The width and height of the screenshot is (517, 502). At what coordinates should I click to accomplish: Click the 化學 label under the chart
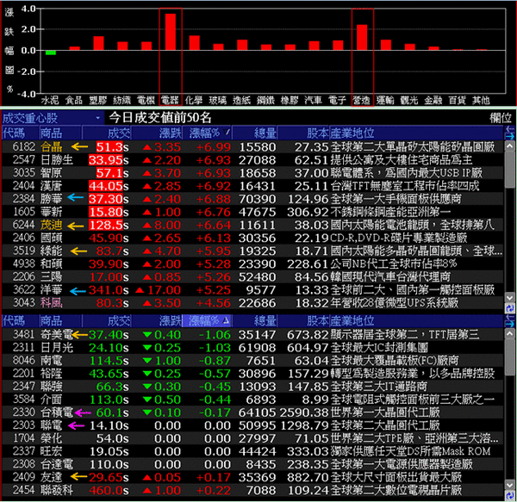[x=194, y=100]
